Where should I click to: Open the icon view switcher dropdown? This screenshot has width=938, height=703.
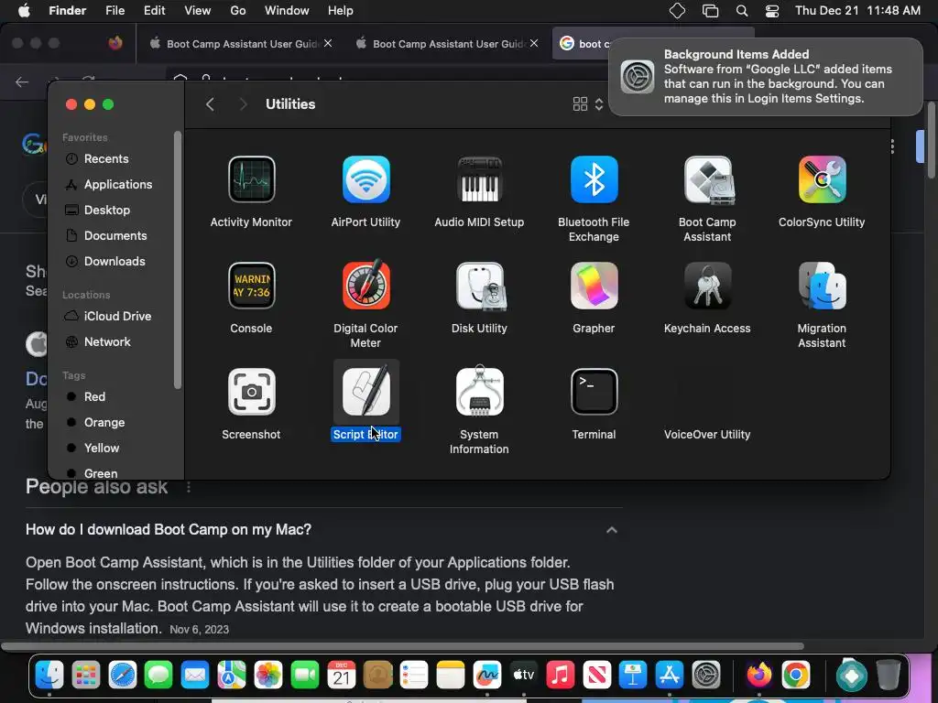[x=587, y=104]
